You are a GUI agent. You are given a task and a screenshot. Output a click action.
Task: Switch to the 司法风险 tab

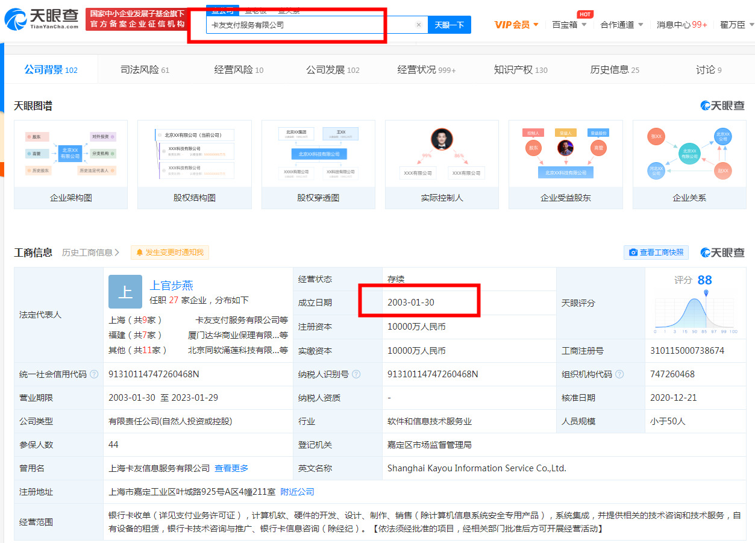[x=145, y=70]
